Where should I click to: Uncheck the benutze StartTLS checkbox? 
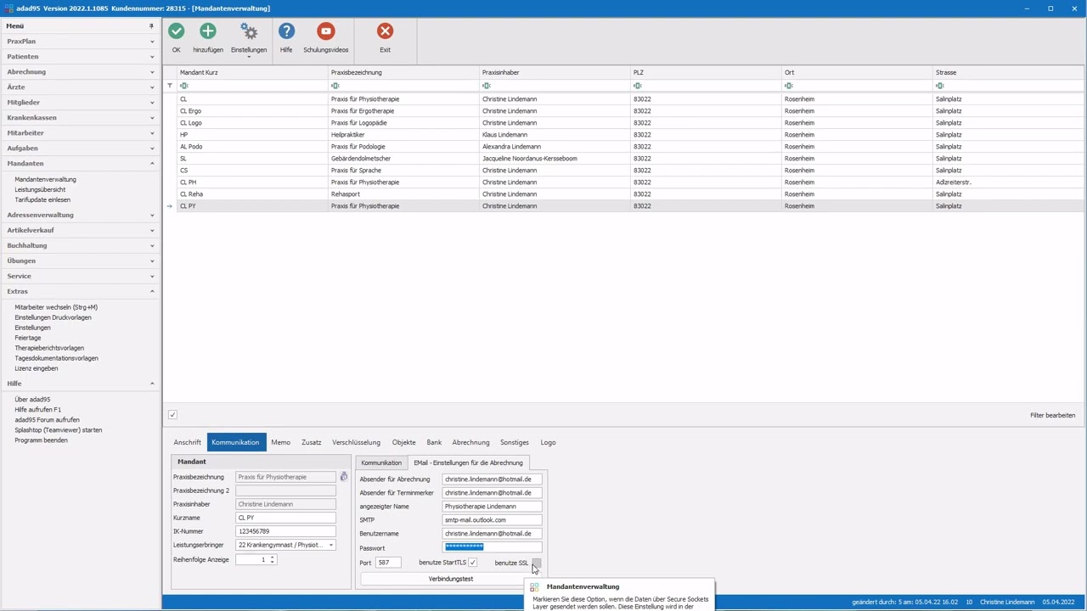[472, 563]
